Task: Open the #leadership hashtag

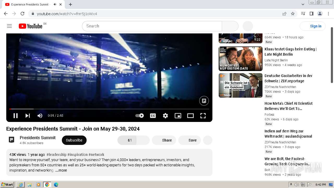Action: (x=56, y=155)
